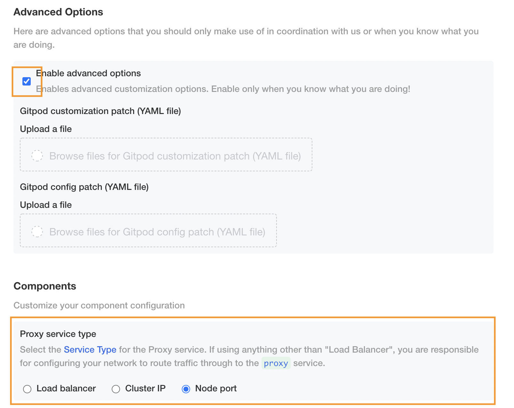
Task: Disable the Enable advanced options checkbox
Action: 27,82
